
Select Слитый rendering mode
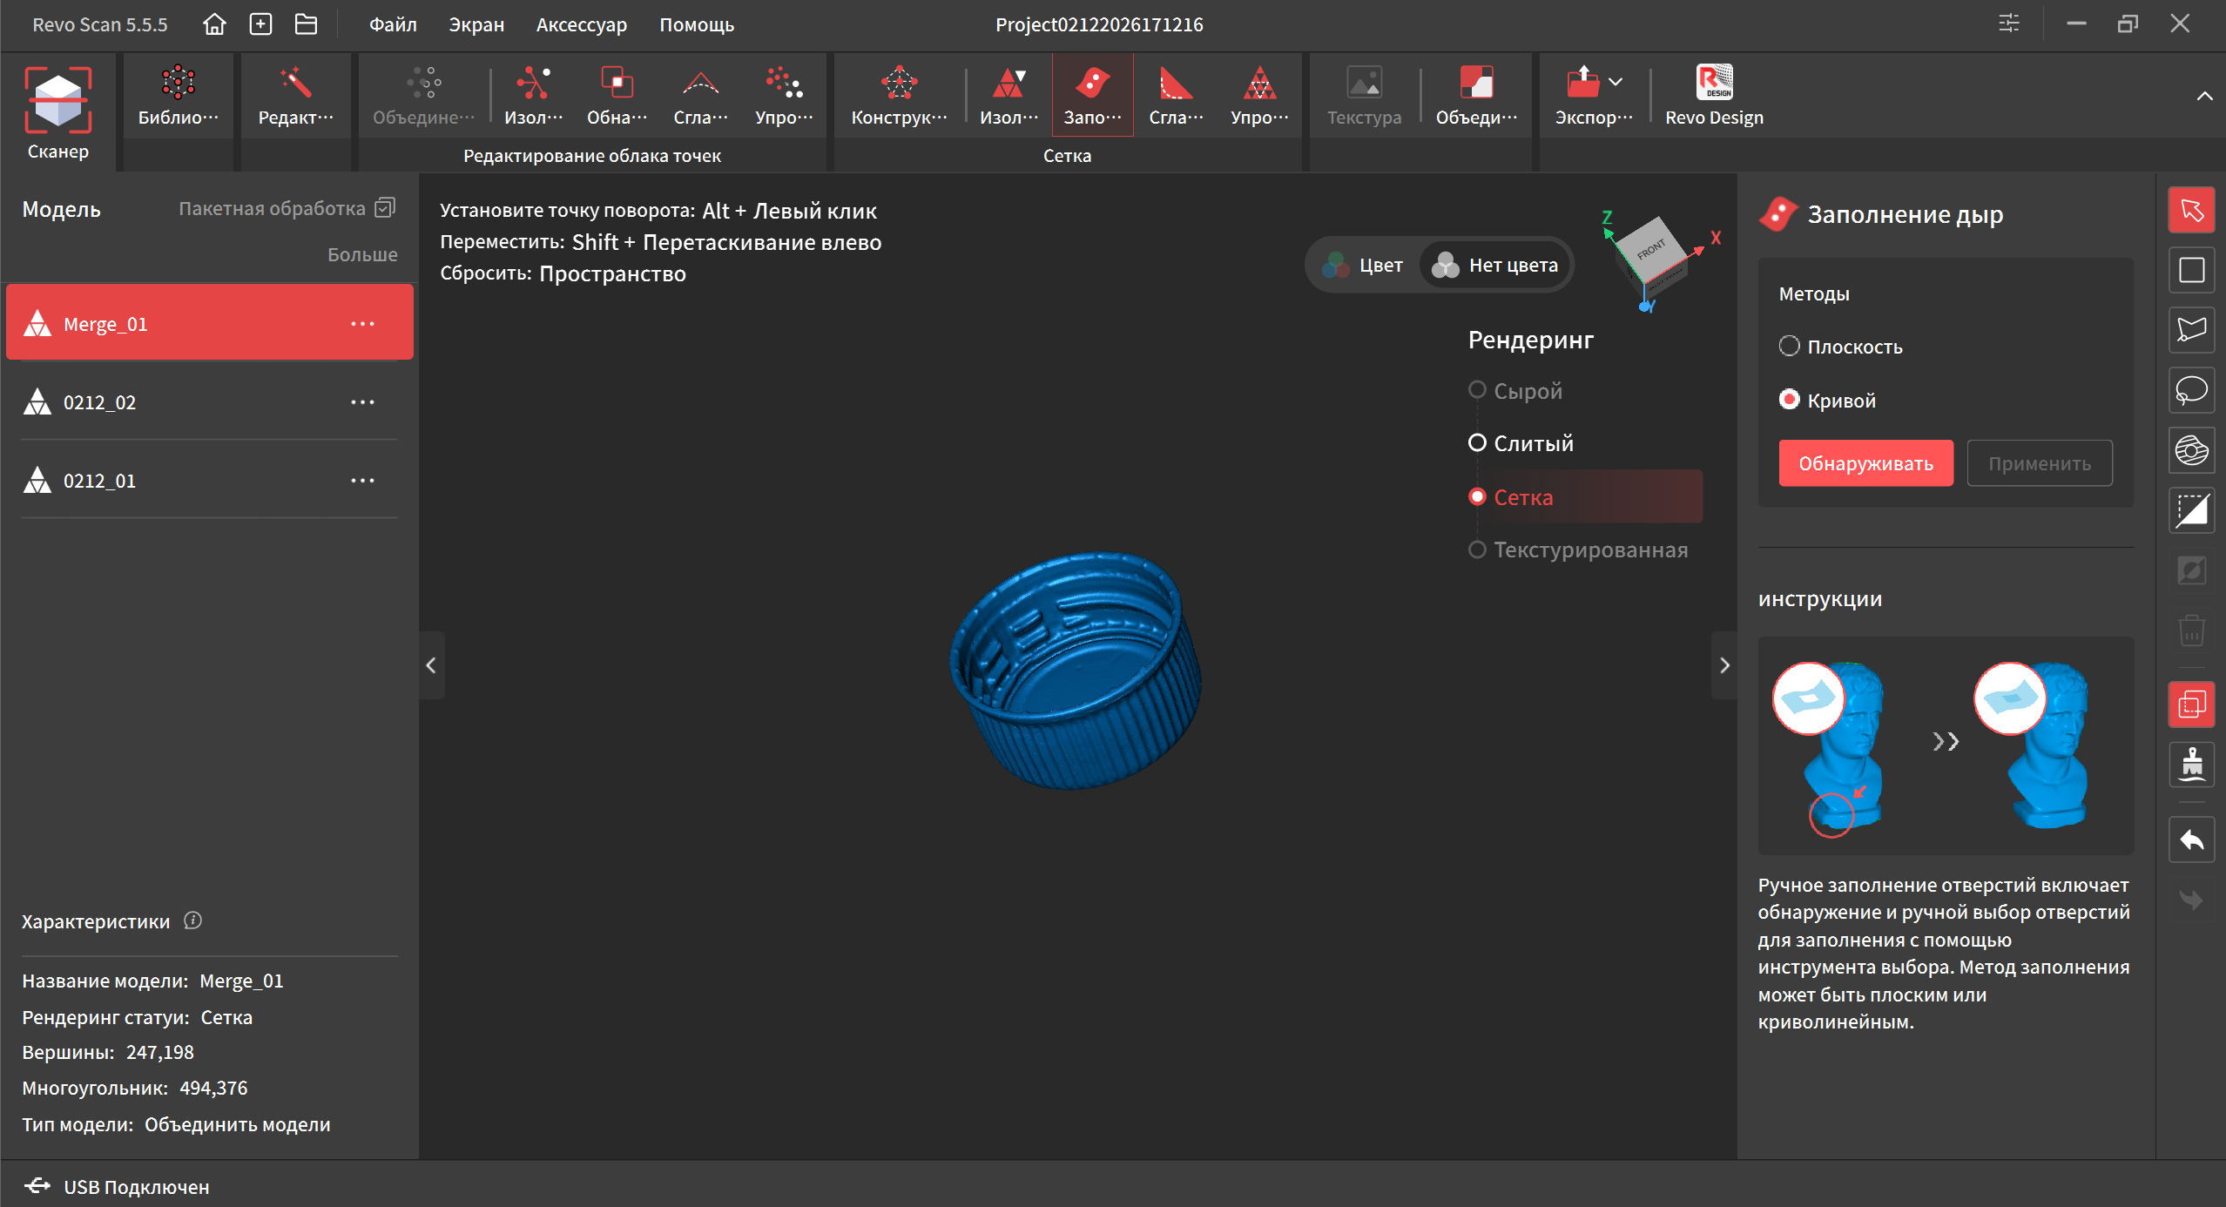tap(1477, 442)
